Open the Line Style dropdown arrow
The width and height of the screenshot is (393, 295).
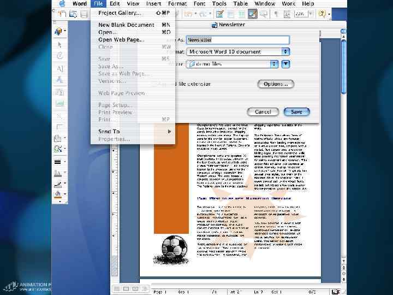tap(65, 162)
